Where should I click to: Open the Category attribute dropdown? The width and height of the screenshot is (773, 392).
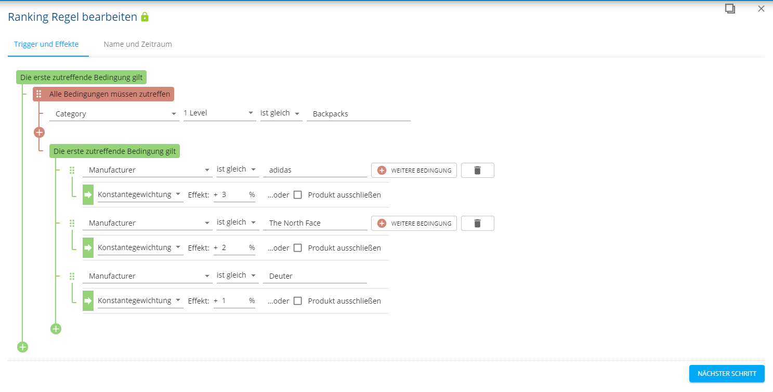pyautogui.click(x=114, y=114)
